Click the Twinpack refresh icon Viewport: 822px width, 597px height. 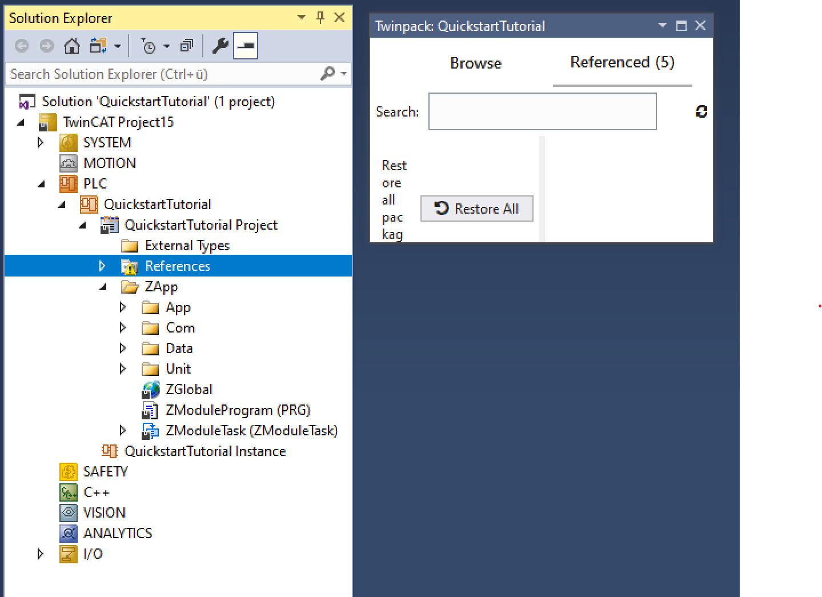(701, 111)
